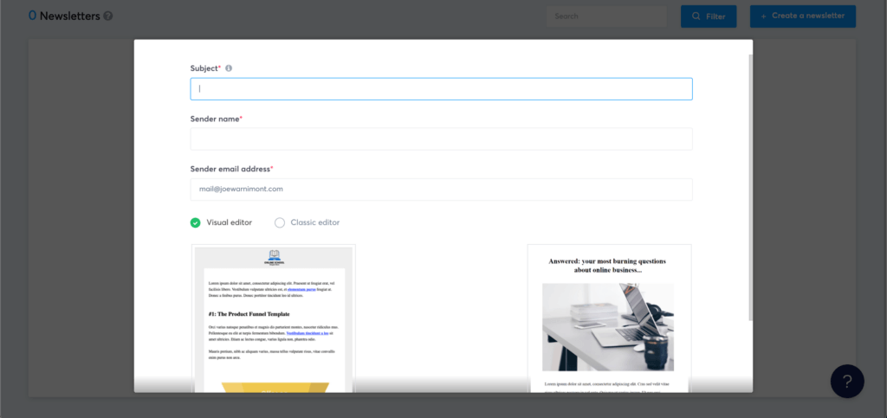This screenshot has width=887, height=418.
Task: Click the Sender email address field
Action: pyautogui.click(x=441, y=189)
